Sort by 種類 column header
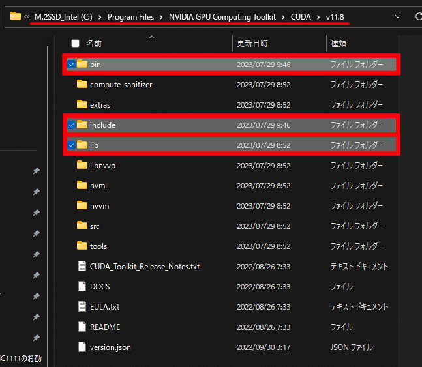Image resolution: width=422 pixels, height=367 pixels. point(339,43)
